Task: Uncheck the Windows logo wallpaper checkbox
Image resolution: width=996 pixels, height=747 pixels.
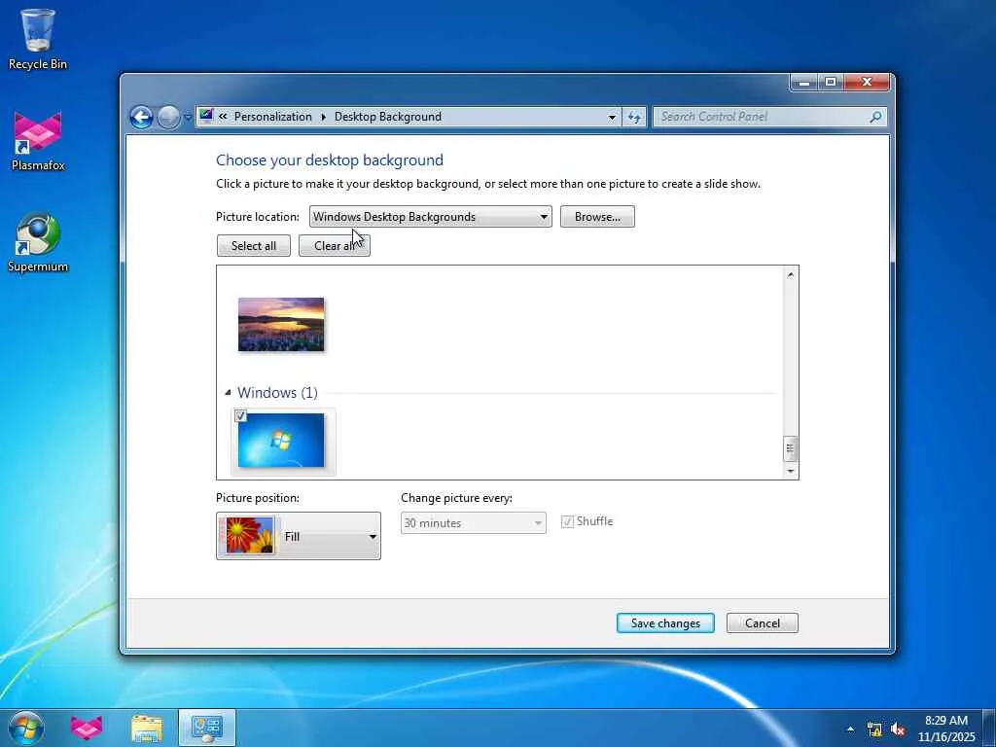Action: pos(240,416)
